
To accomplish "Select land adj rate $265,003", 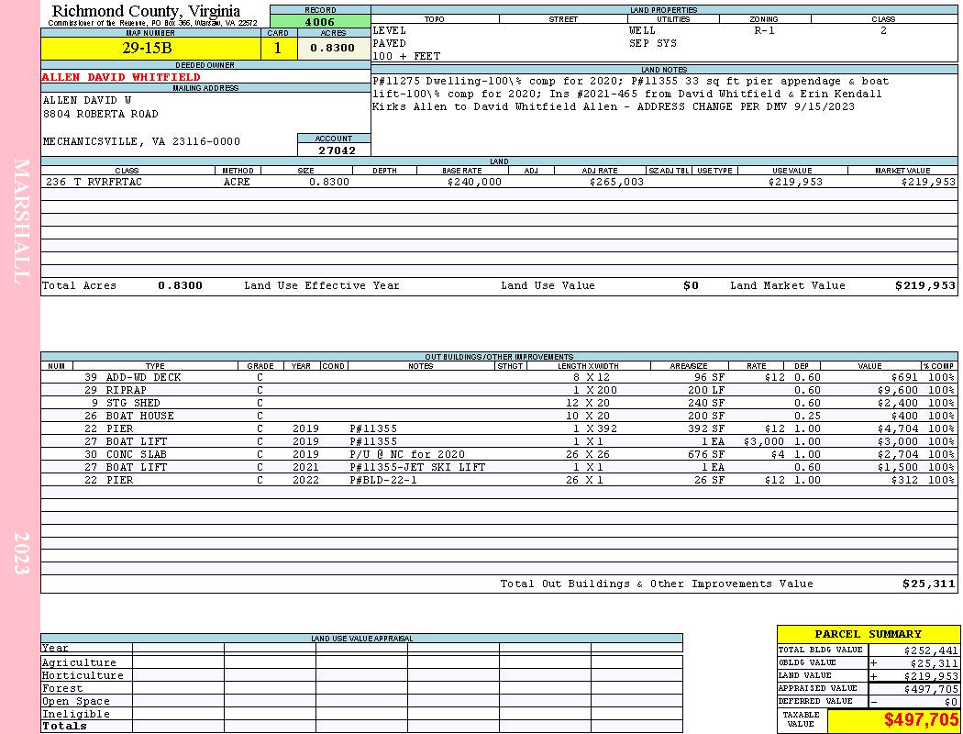I will (x=616, y=182).
